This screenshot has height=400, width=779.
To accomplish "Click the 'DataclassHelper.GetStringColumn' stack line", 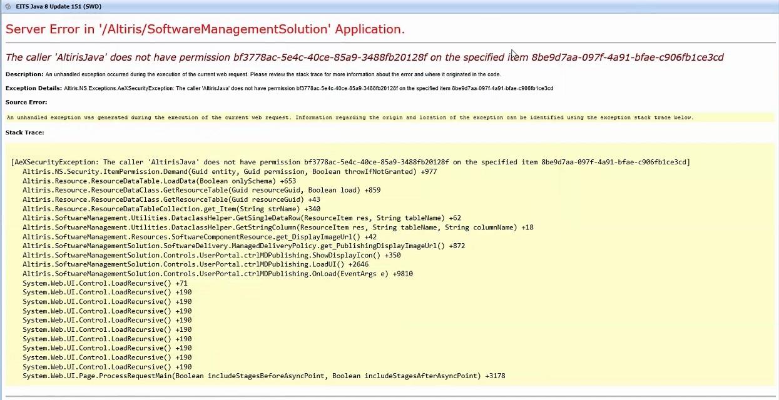I will pyautogui.click(x=278, y=227).
